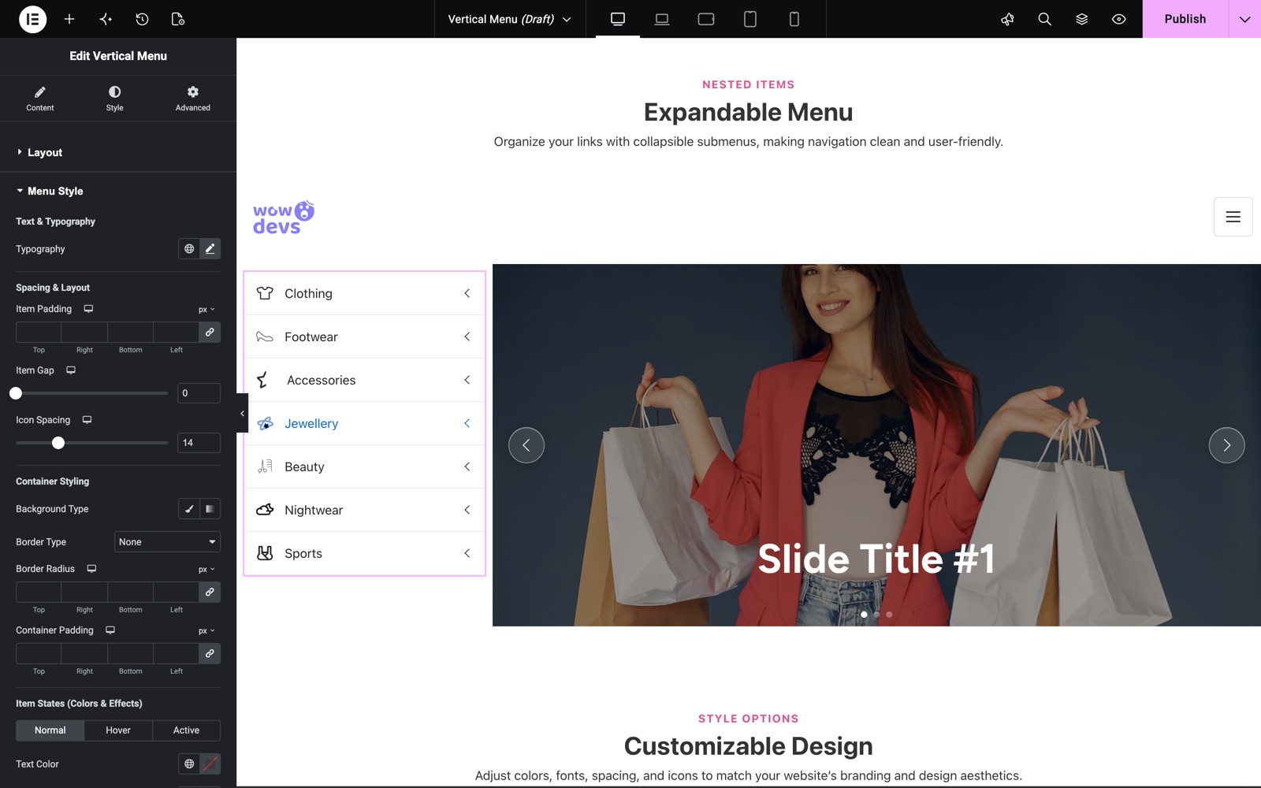
Task: Click the Publish button
Action: [x=1185, y=19]
